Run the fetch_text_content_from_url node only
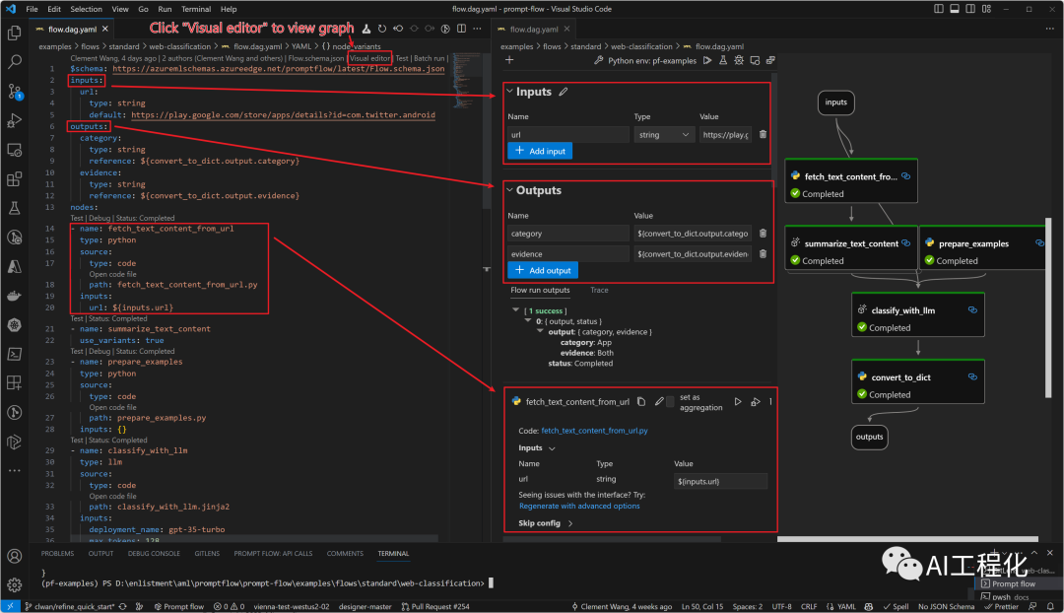 738,402
